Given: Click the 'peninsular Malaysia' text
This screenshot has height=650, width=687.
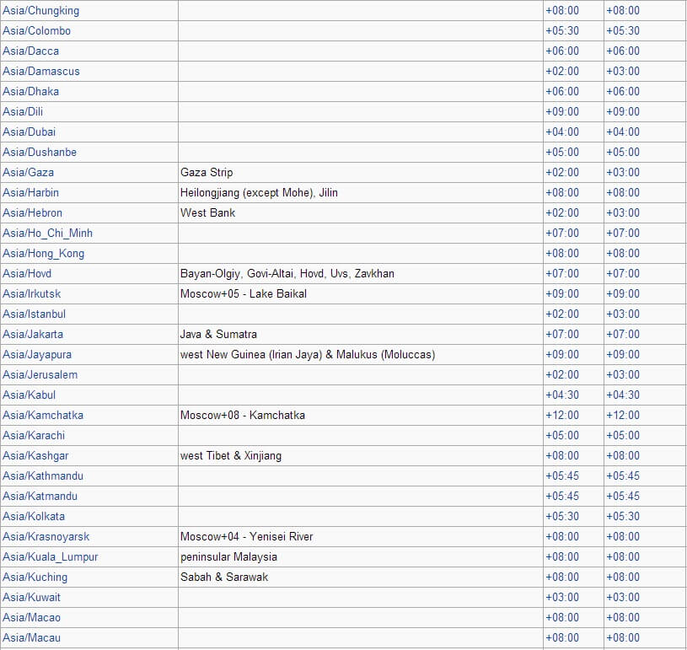Looking at the screenshot, I should 228,556.
